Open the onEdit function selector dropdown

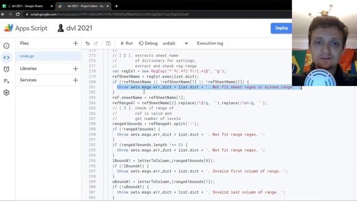tap(175, 44)
